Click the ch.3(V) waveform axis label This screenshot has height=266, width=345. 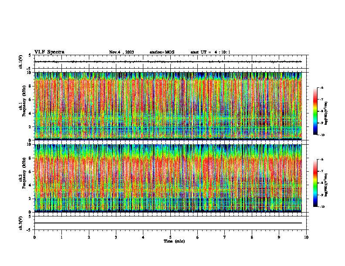coord(21,223)
